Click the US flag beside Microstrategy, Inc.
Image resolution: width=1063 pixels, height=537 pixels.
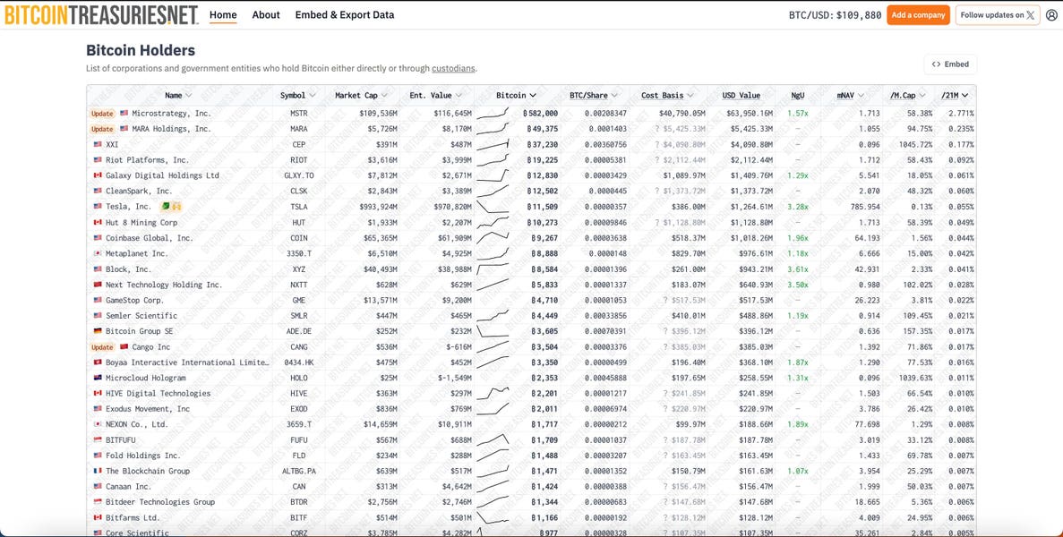124,113
